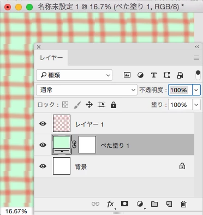Create a new layer group
The height and width of the screenshot is (215, 203).
154,204
